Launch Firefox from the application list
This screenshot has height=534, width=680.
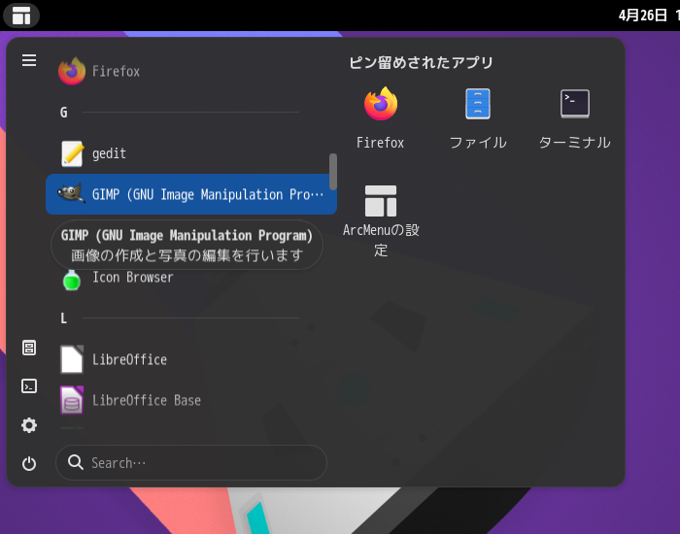click(x=191, y=71)
